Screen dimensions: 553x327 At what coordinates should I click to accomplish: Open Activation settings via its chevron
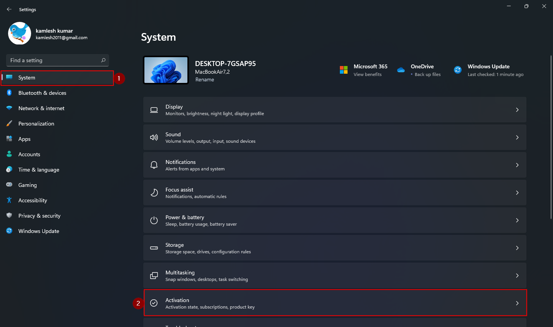(x=517, y=303)
